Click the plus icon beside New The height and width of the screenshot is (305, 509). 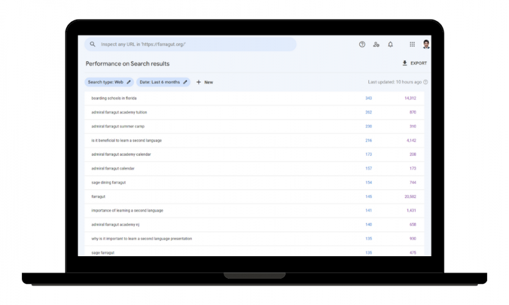point(199,82)
